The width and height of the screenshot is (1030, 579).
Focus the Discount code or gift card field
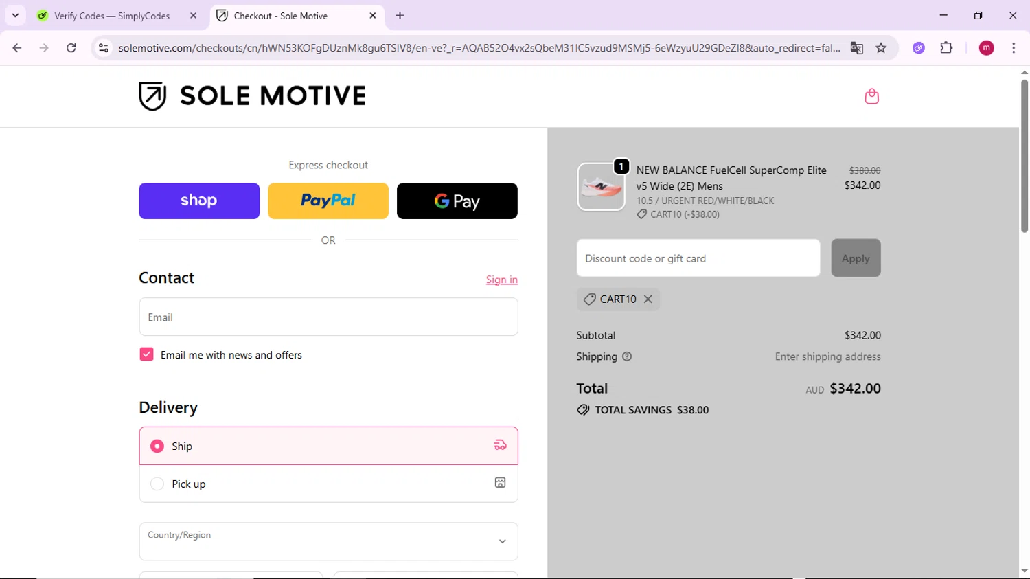698,258
